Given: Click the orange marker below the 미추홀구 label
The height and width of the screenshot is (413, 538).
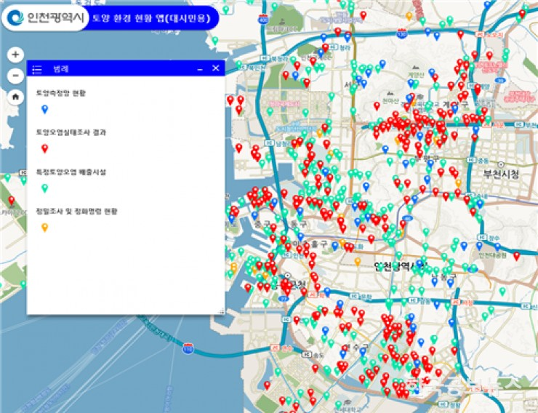Looking at the screenshot, I should 358,262.
